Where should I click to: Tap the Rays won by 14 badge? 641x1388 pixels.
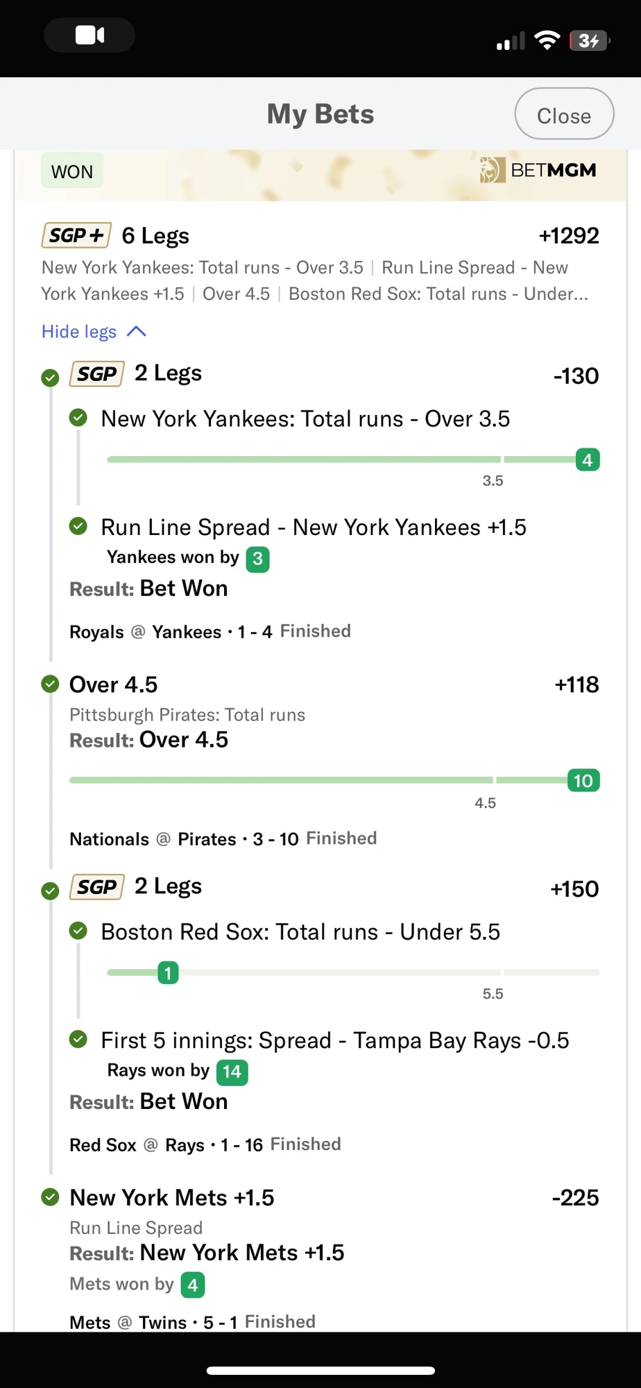point(232,1072)
